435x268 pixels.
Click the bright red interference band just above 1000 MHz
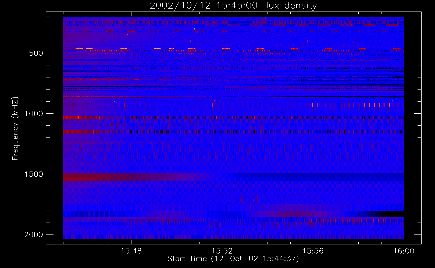[233, 117]
